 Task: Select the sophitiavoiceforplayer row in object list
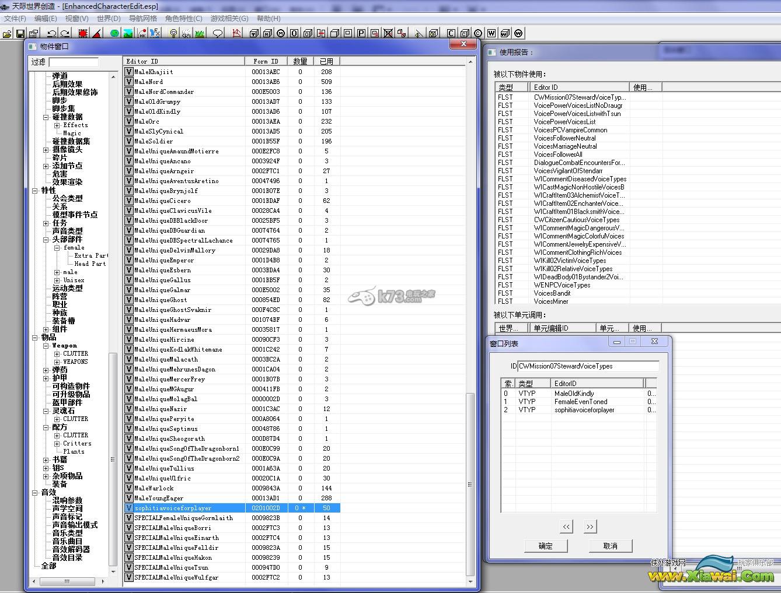pos(232,508)
